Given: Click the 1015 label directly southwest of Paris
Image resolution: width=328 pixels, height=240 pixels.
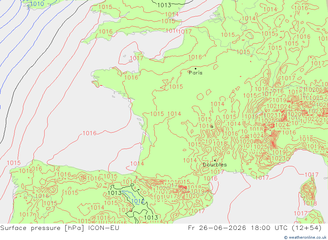Looking at the screenshot, I should (176, 86).
